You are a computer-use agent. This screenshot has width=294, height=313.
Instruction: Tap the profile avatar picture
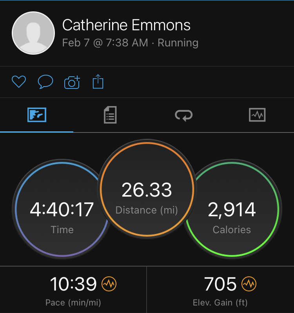coord(33,33)
